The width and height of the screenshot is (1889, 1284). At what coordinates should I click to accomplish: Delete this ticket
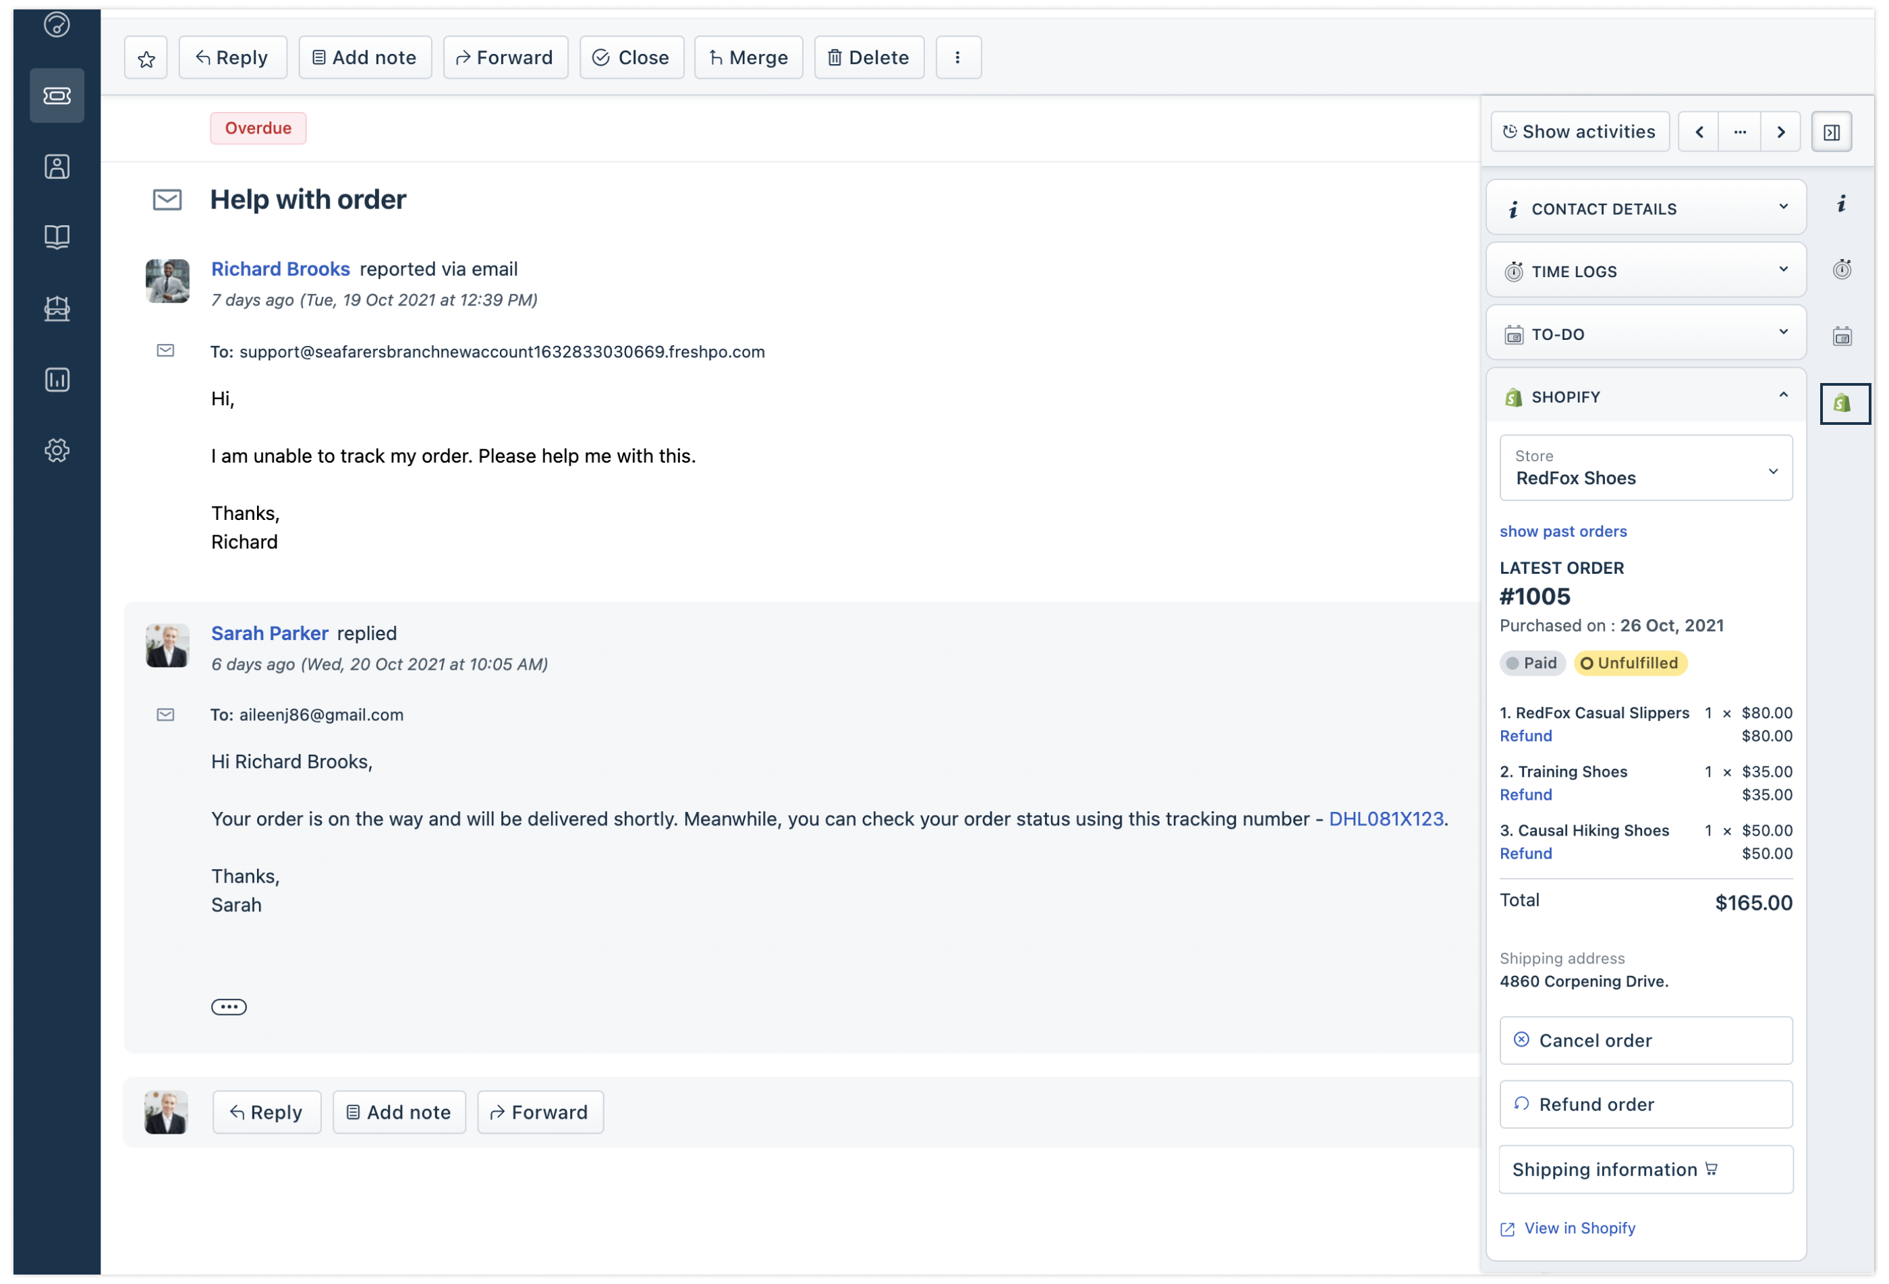click(869, 58)
